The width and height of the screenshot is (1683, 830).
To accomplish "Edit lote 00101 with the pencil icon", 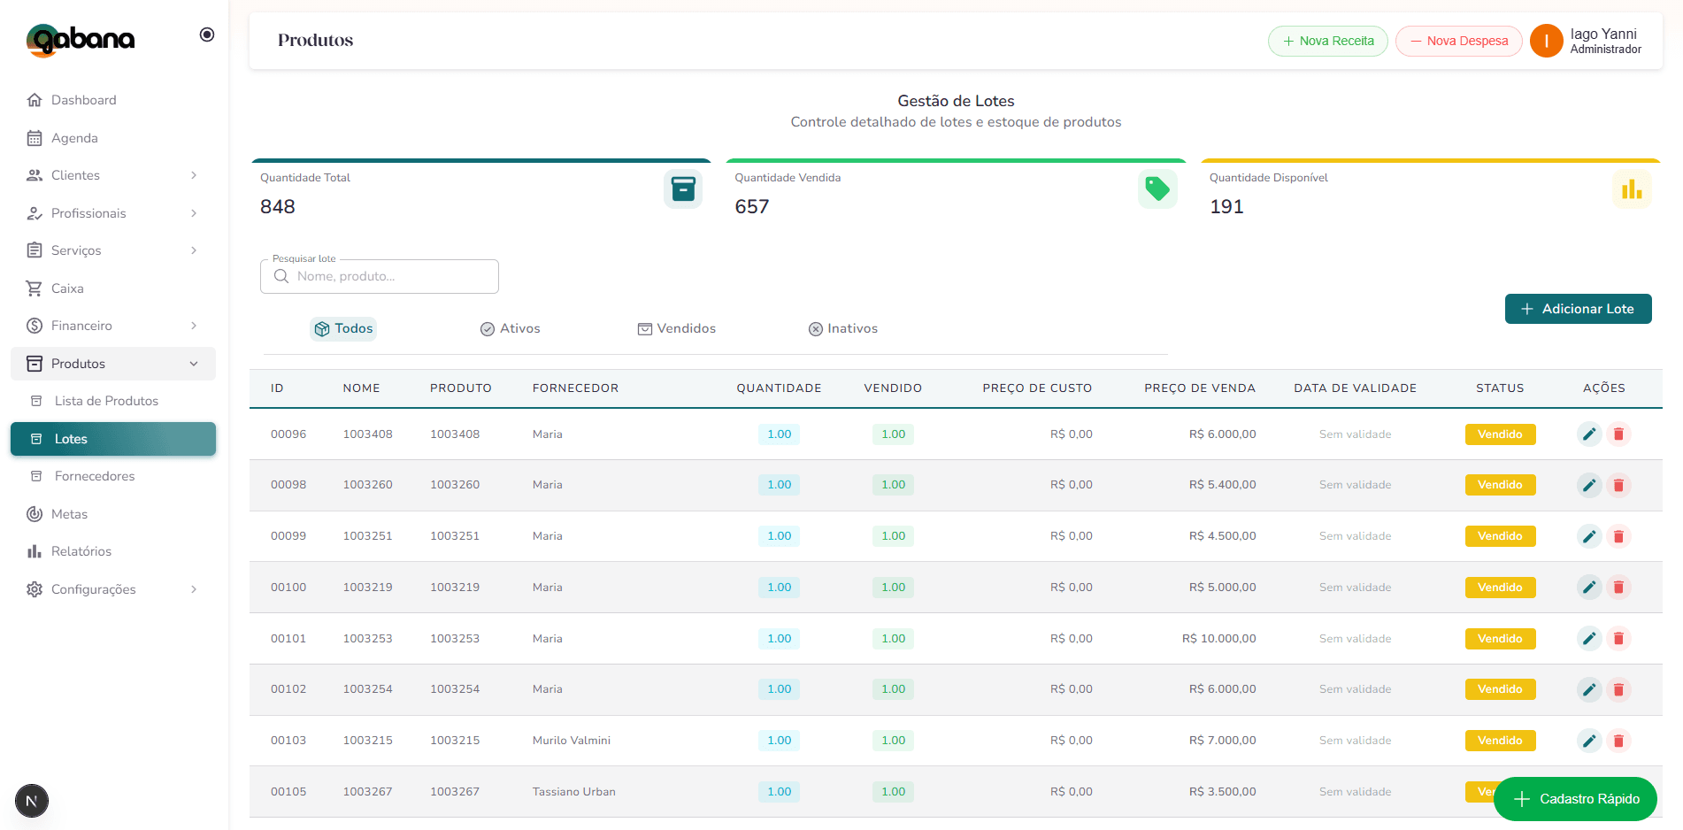I will coord(1589,639).
